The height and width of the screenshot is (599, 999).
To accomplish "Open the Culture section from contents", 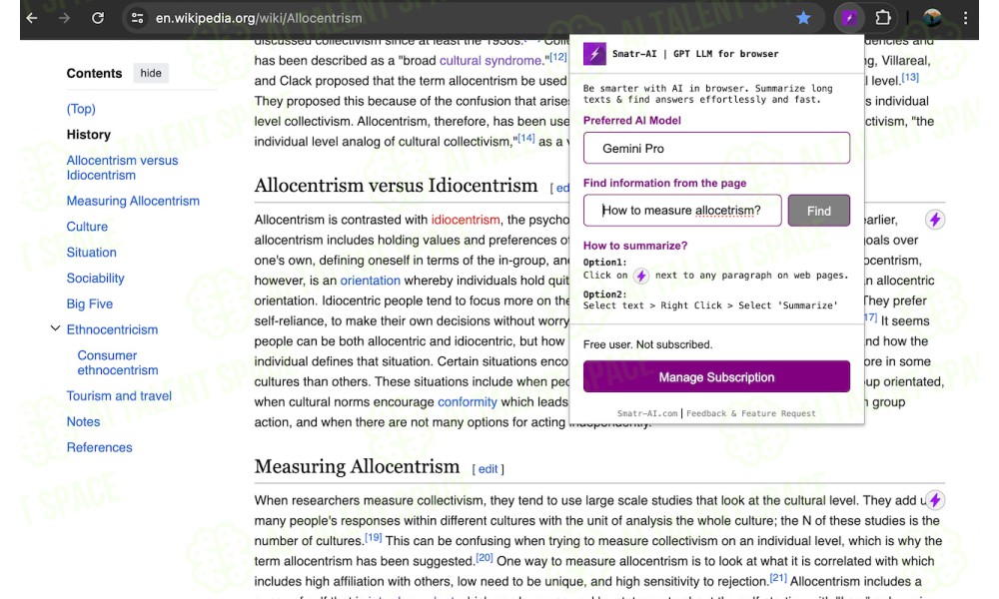I will click(x=87, y=227).
